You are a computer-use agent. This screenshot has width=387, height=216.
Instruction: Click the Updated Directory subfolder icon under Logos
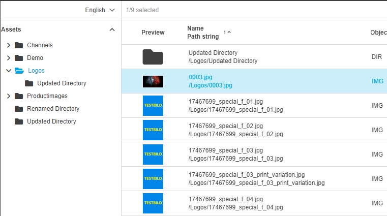point(29,83)
